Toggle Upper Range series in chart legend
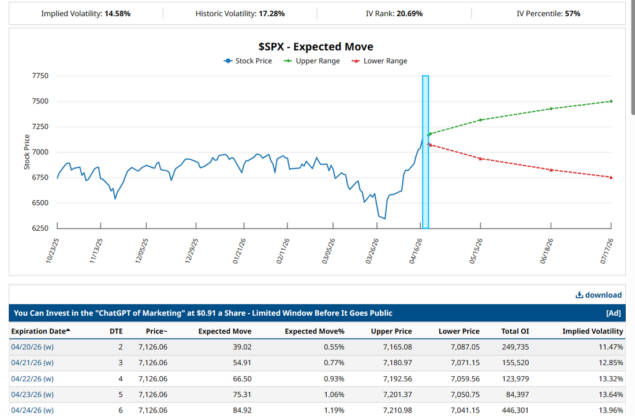Viewport: 635px width, 416px height. 312,61
